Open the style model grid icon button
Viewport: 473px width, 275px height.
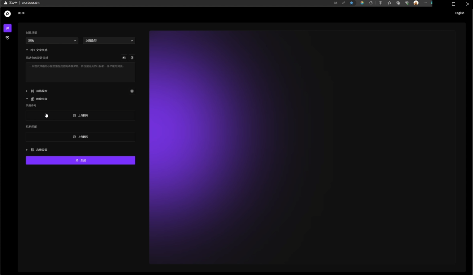[x=132, y=91]
